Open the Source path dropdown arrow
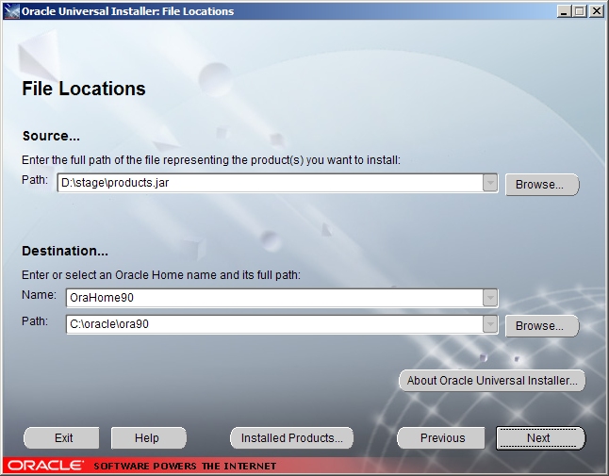The width and height of the screenshot is (609, 476). coord(490,183)
